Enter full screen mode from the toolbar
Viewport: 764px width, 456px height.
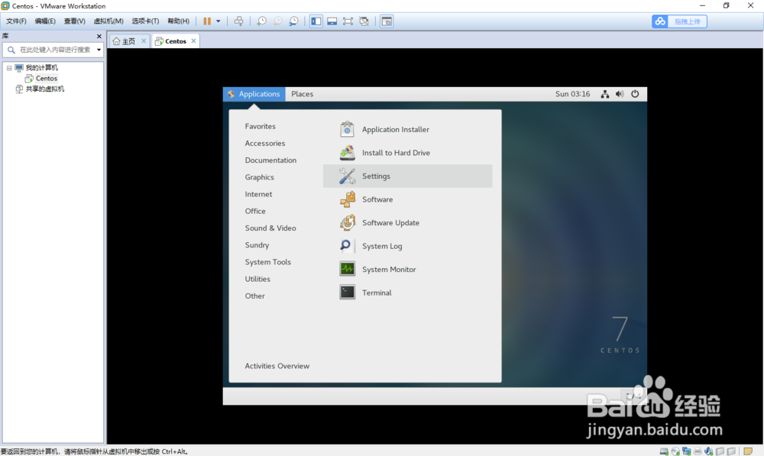pos(348,21)
